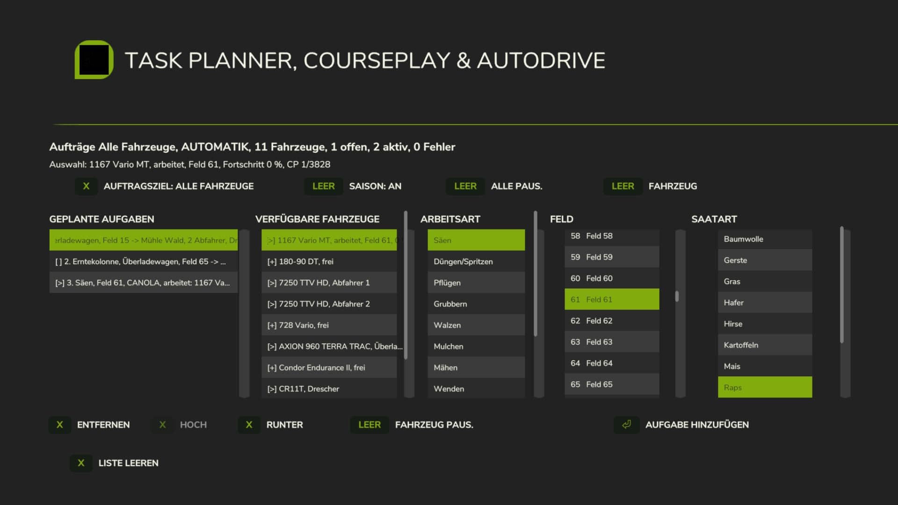This screenshot has width=898, height=505.
Task: Choose Mähen work type
Action: (x=476, y=368)
